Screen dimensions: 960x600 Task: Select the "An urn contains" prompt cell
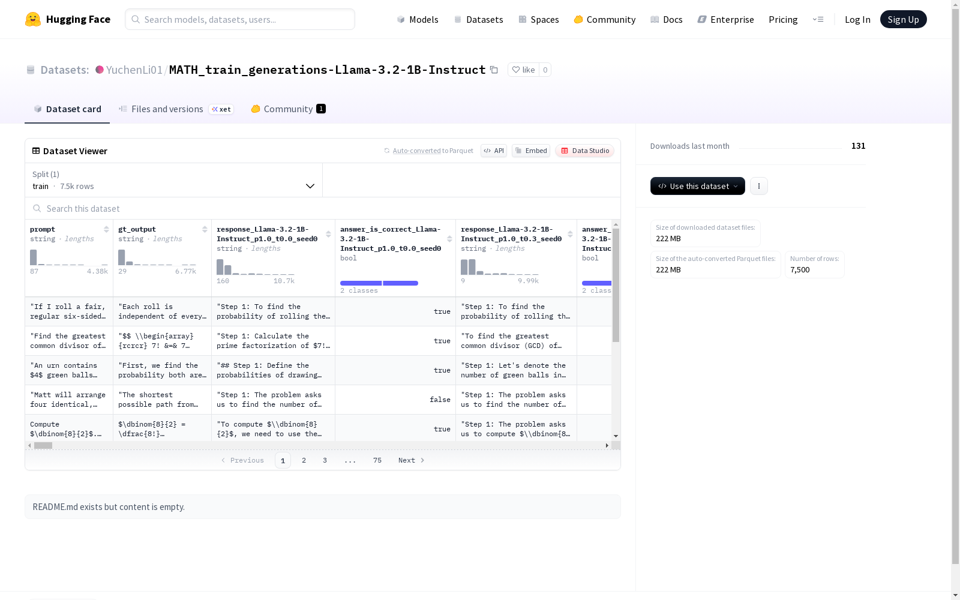tap(69, 370)
